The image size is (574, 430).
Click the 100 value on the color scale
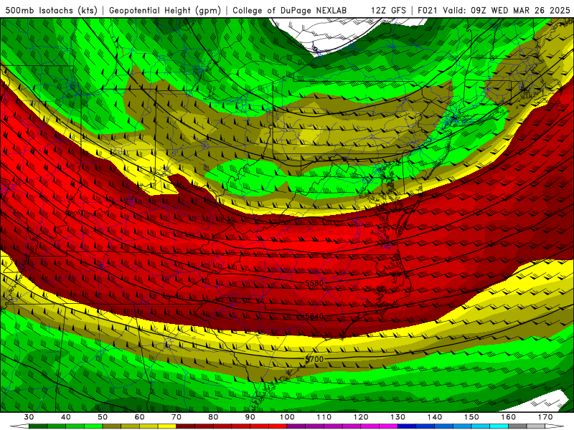[x=287, y=417]
